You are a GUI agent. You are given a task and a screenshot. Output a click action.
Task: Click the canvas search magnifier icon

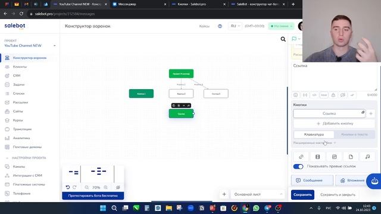point(283,39)
